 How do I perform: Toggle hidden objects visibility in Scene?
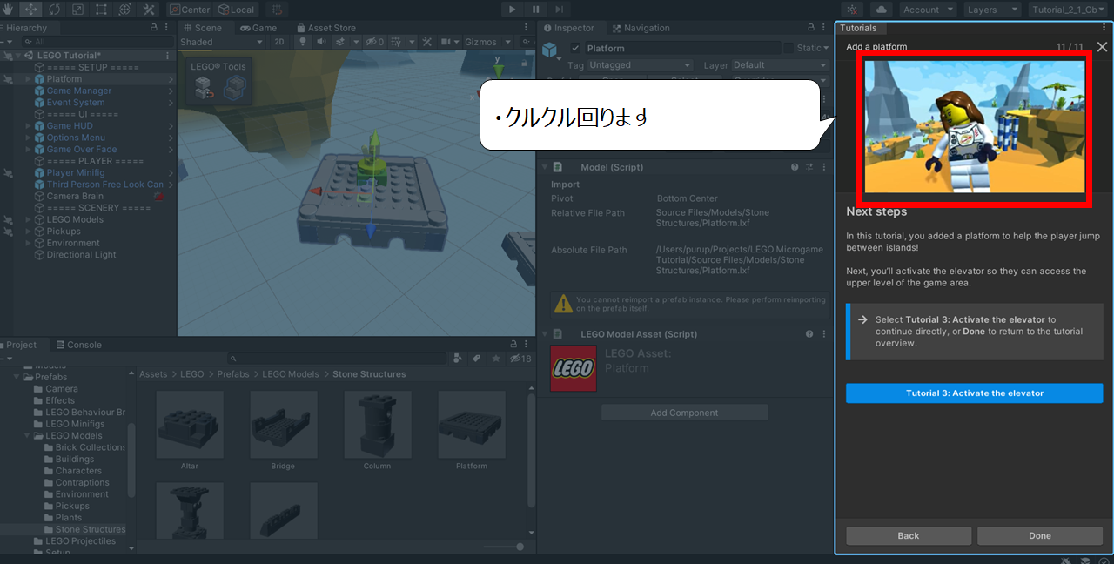(x=375, y=42)
